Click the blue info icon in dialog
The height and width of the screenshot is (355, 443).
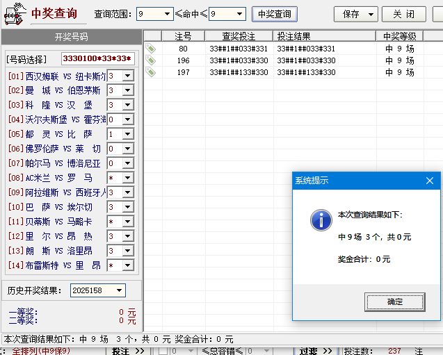click(320, 220)
